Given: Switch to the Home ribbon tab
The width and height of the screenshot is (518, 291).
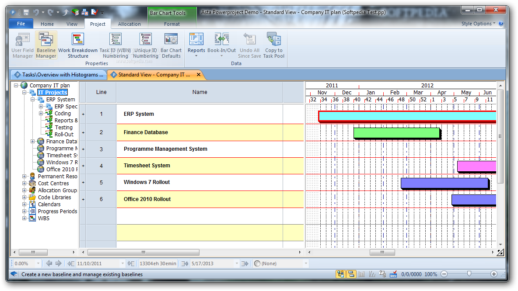Looking at the screenshot, I should click(47, 24).
